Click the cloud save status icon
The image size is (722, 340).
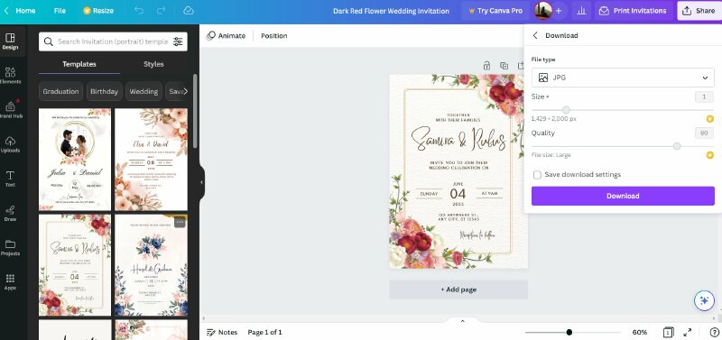(x=188, y=11)
